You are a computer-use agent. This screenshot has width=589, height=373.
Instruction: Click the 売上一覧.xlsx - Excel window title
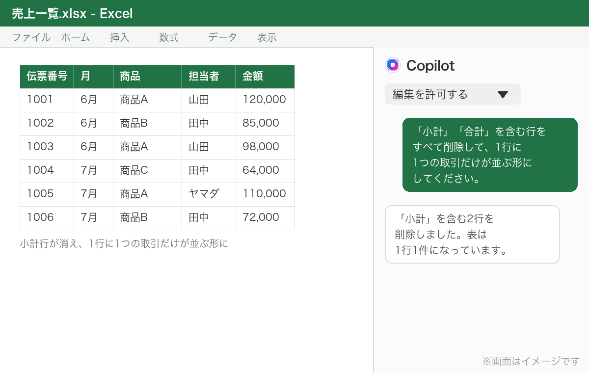(72, 14)
